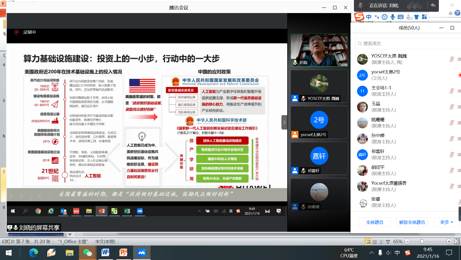Click 录制中 recording indicator
Viewport: 461px width, 260px height.
tap(26, 32)
